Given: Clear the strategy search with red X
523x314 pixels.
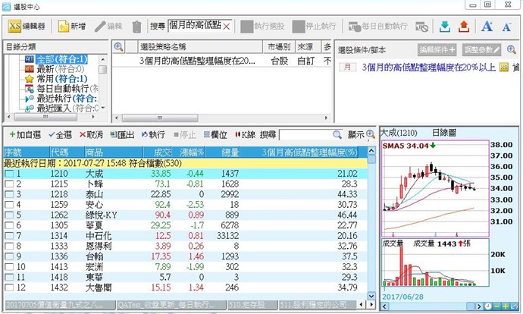Looking at the screenshot, I should (x=227, y=26).
